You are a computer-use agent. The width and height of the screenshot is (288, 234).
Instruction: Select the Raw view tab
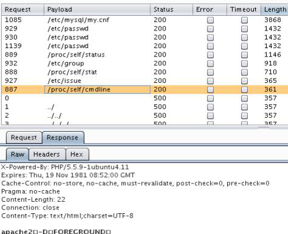pos(18,154)
